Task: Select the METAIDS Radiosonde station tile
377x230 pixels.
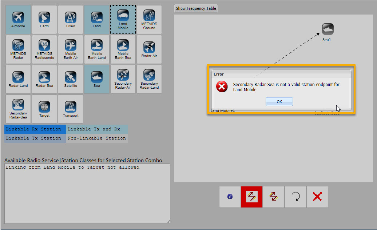Action: [x=44, y=49]
